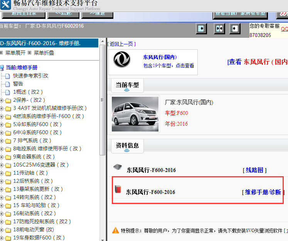
Task: Click the F600 minivan thumbnail image
Action: 135,114
